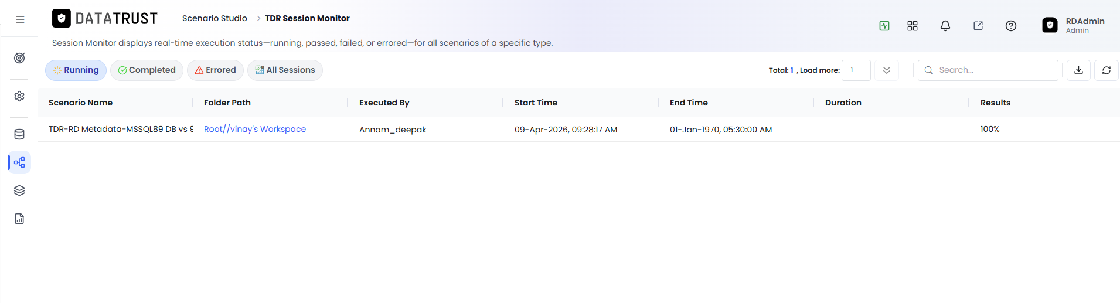Open the help question mark icon

pyautogui.click(x=1011, y=26)
